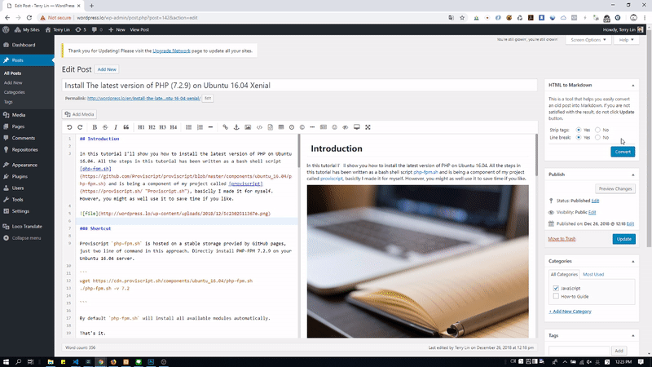This screenshot has height=367, width=652.
Task: Insert an H4 heading
Action: 174,127
